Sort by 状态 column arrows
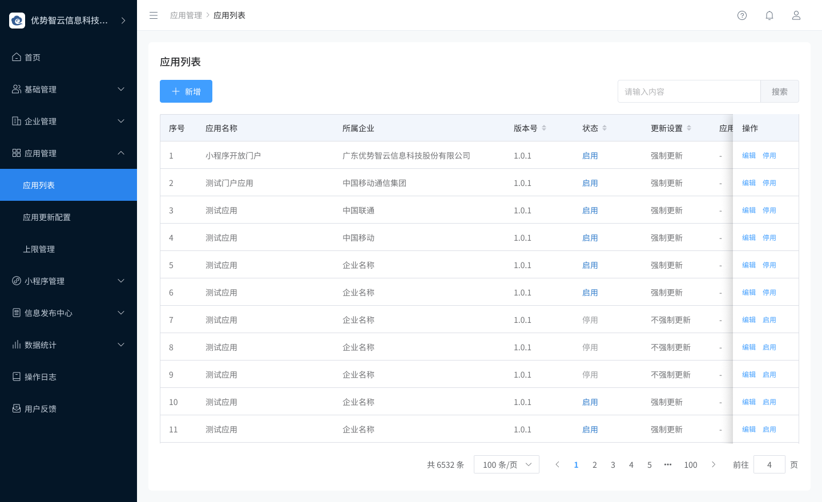Viewport: 822px width, 502px height. [x=605, y=128]
